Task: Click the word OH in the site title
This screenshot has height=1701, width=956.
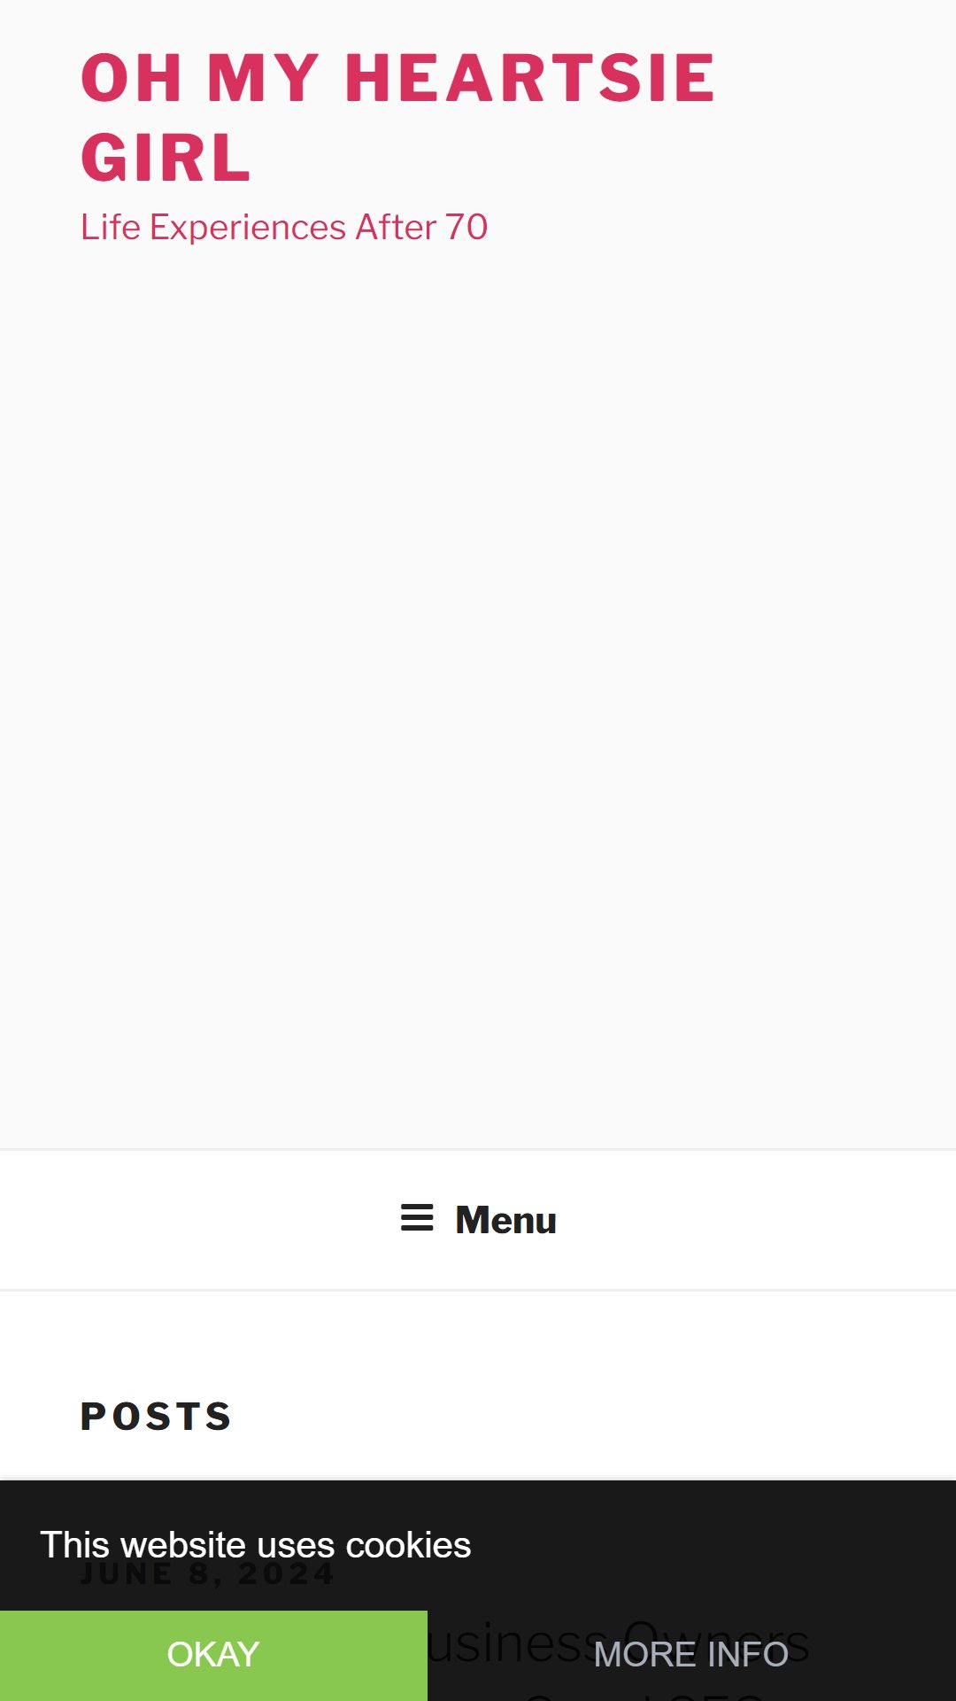Action: pyautogui.click(x=132, y=78)
